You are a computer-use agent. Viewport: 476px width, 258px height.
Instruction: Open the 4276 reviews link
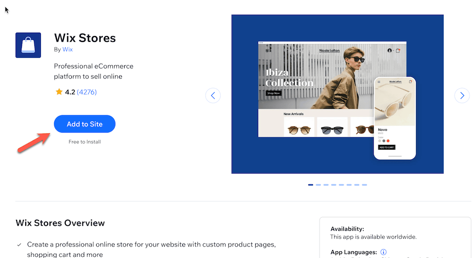(x=87, y=92)
